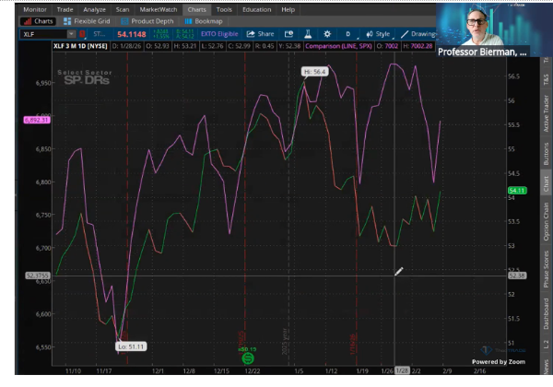This screenshot has width=553, height=387.
Task: Click the 11/10 date axis label
Action: (73, 371)
